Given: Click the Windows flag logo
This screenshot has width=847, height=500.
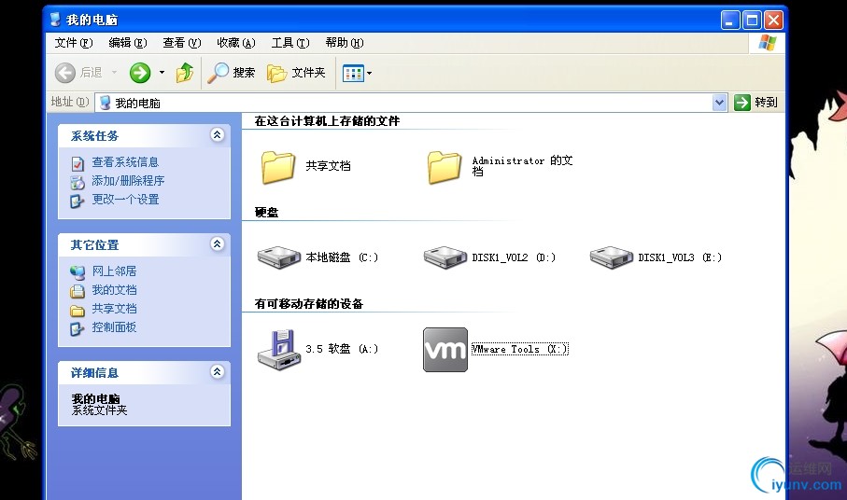Looking at the screenshot, I should click(x=767, y=43).
